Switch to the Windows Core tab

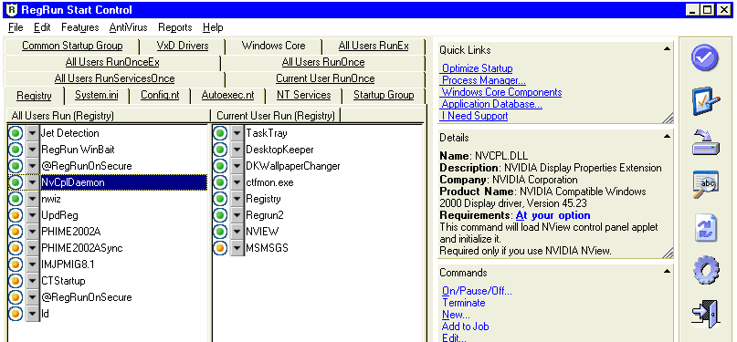tap(274, 46)
